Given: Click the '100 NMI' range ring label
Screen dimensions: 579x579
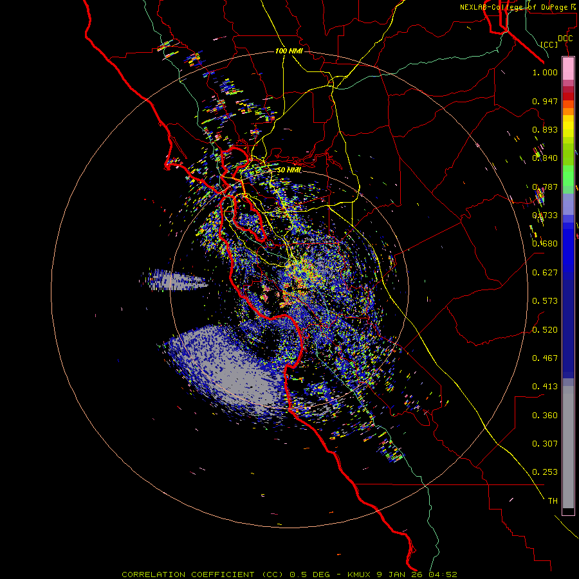Looking at the screenshot, I should point(289,51).
